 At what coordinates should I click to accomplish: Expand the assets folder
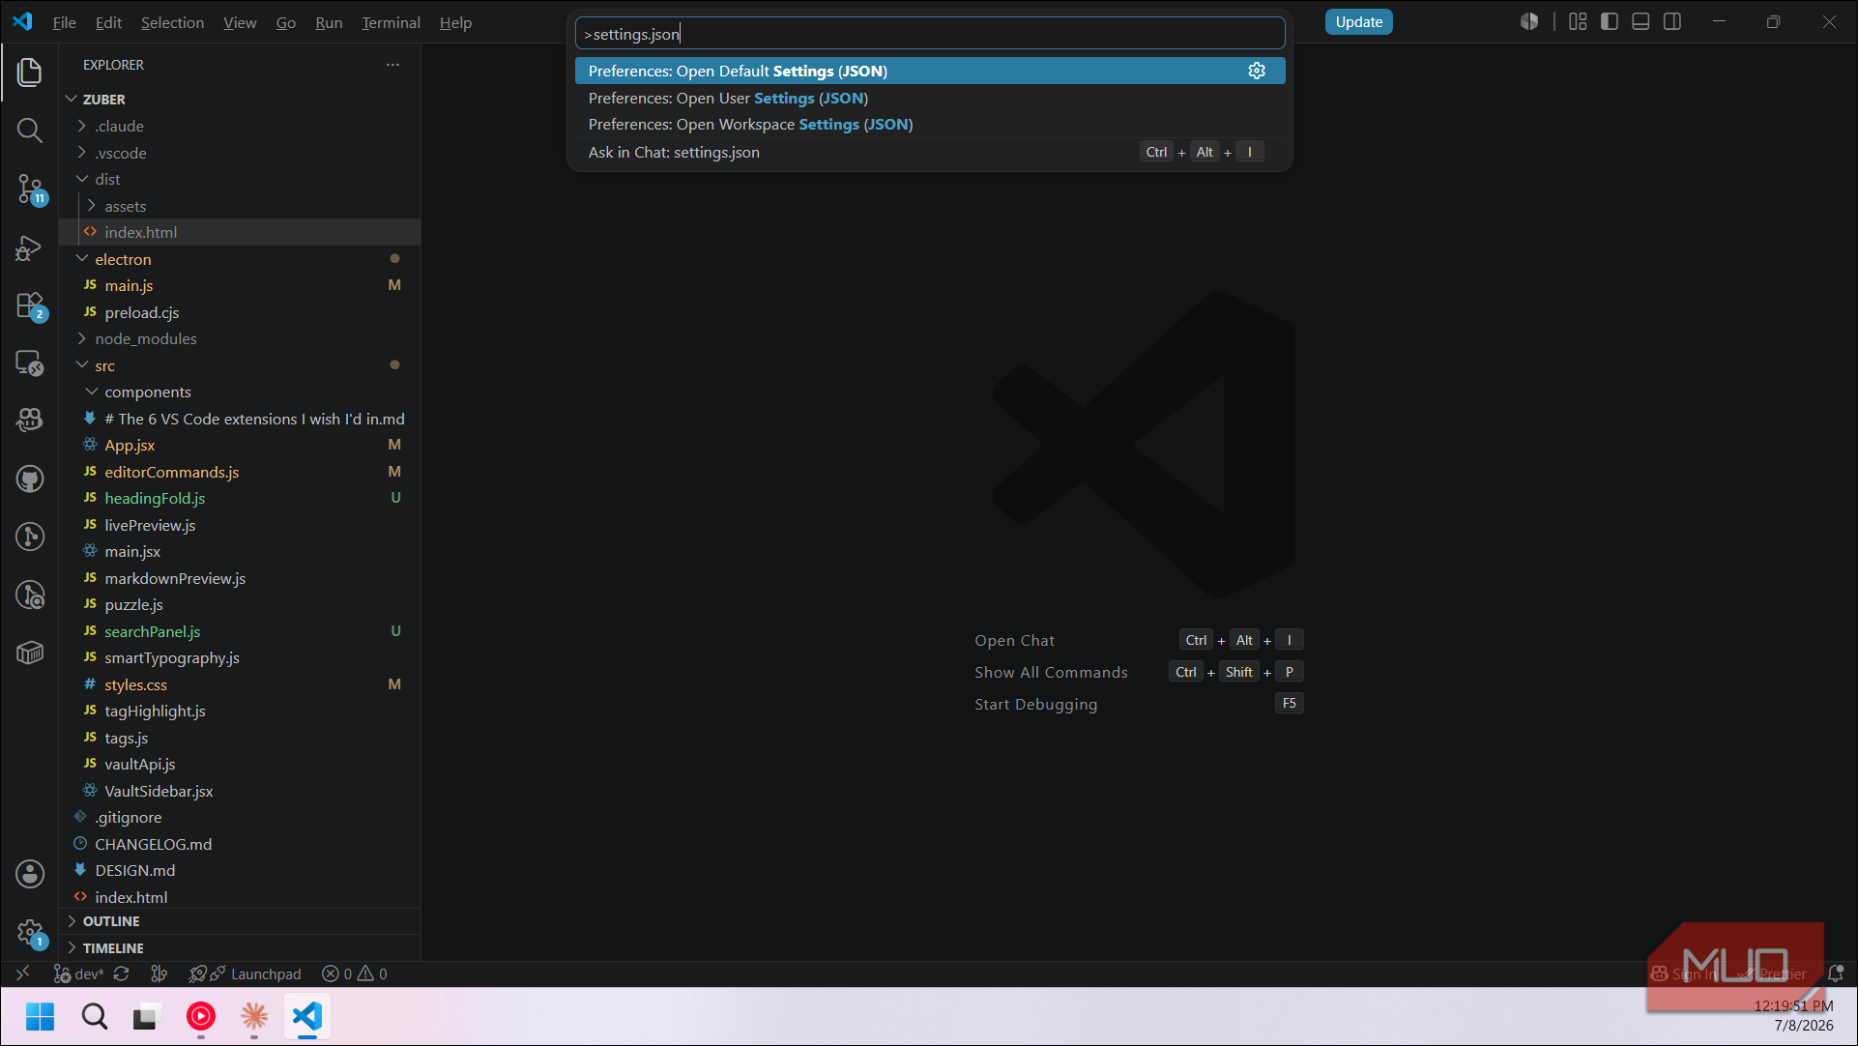(240, 206)
